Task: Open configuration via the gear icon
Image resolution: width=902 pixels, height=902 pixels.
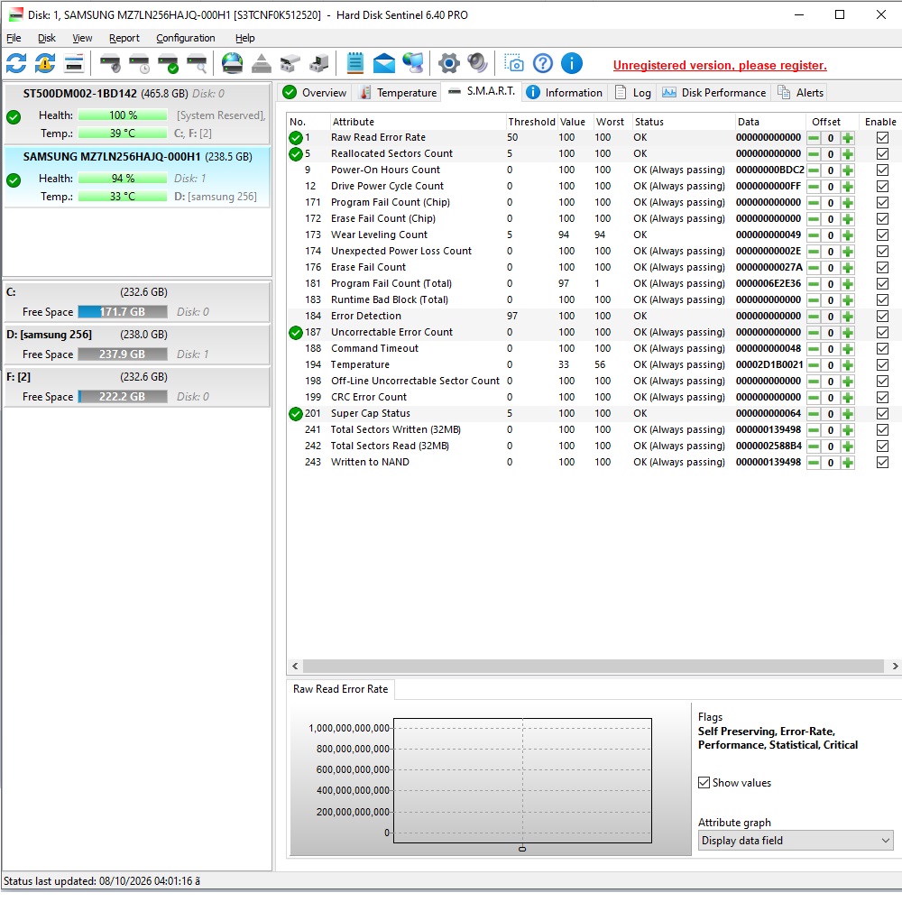Action: 448,63
